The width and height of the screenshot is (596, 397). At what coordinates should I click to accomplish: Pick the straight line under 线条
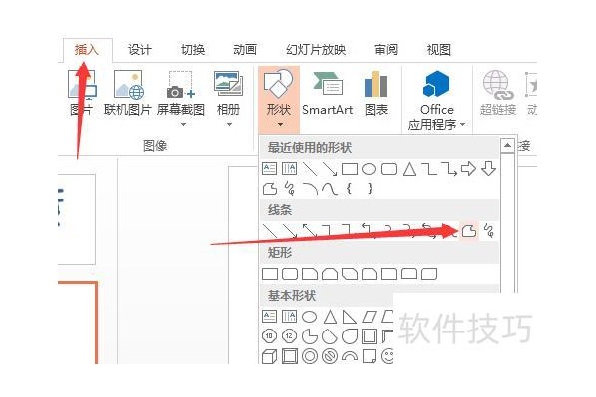click(270, 230)
